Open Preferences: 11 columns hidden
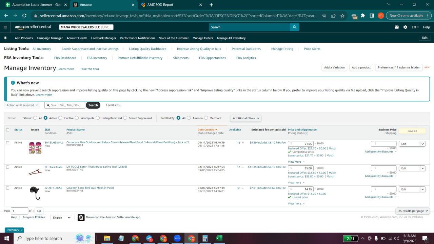This screenshot has height=244, width=434. [399, 67]
